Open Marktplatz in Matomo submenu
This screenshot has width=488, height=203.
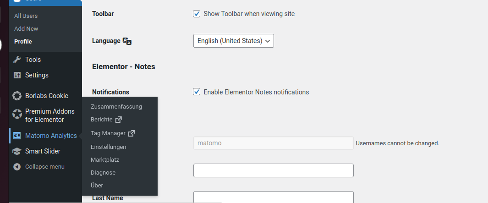click(x=105, y=160)
